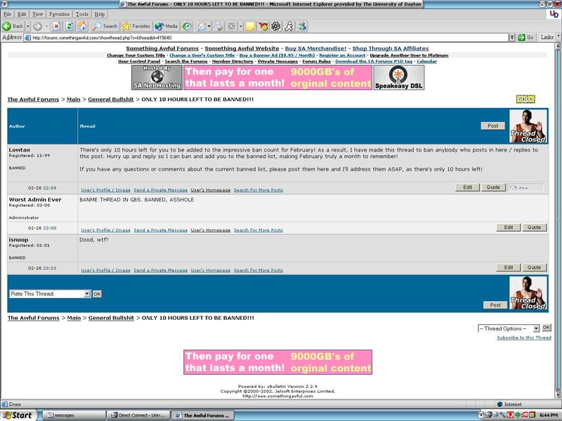Click the Forward navigation arrow
Viewport: 562px width, 421px height.
(x=37, y=26)
